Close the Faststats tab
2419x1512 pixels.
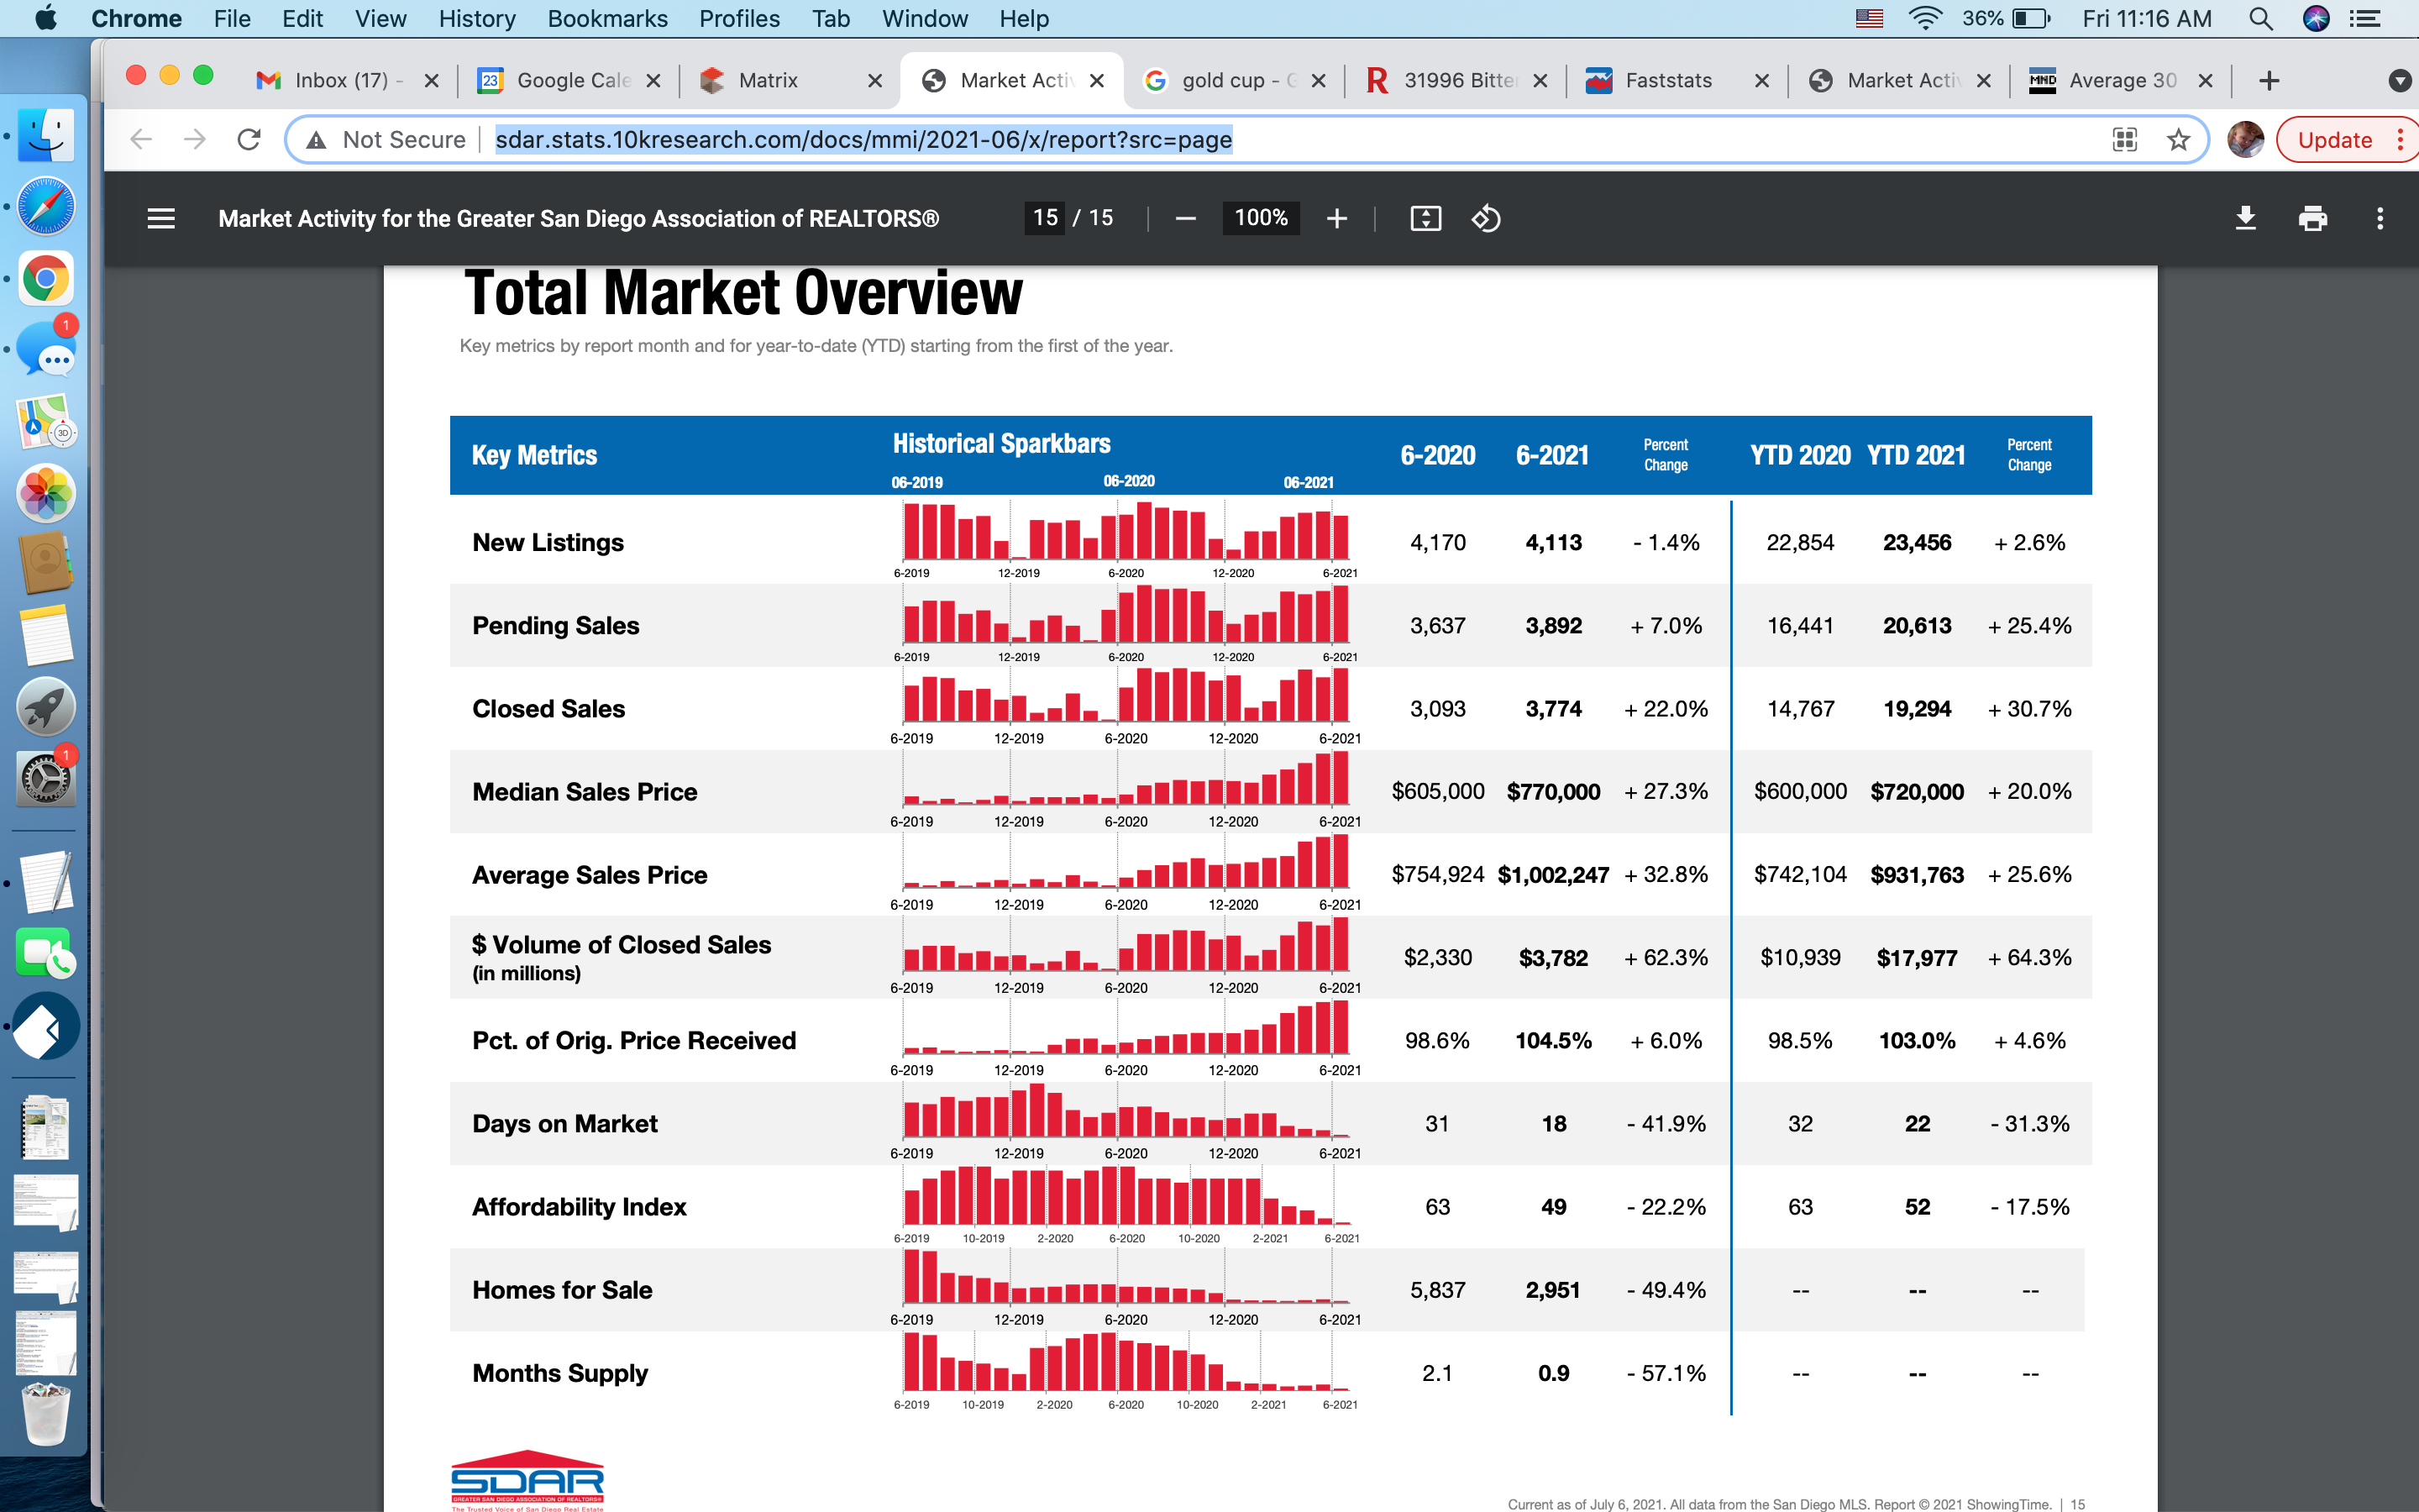pyautogui.click(x=1762, y=81)
